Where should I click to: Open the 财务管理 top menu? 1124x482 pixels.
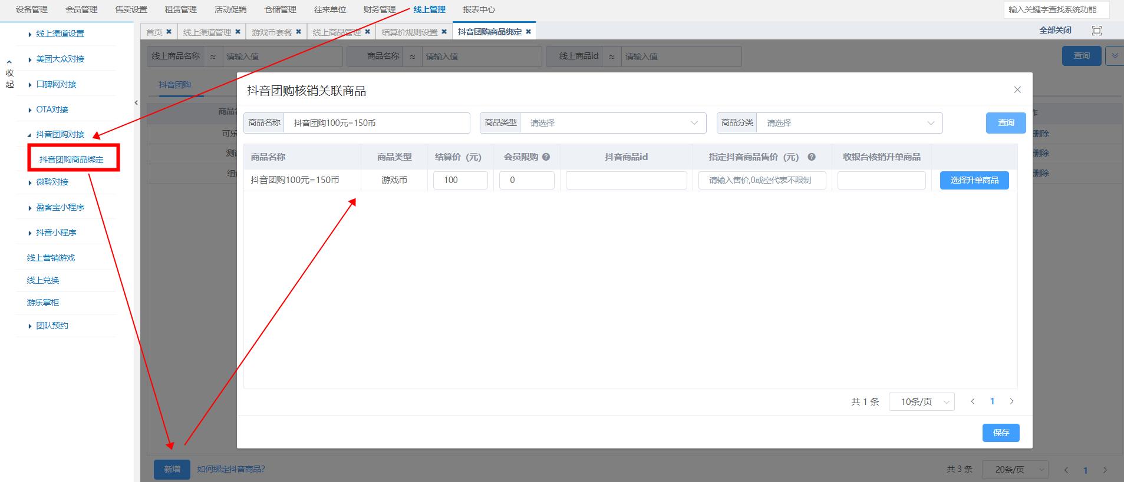click(380, 9)
